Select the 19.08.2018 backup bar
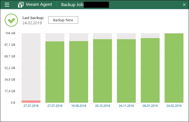189x122 pixels. click(x=79, y=72)
